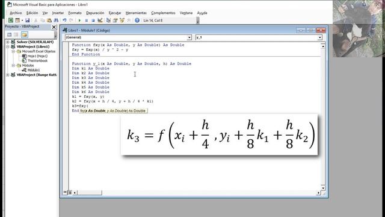Open the y_1 procedure dropdown
Image resolution: width=385 pixels, height=217 pixels.
[319, 37]
